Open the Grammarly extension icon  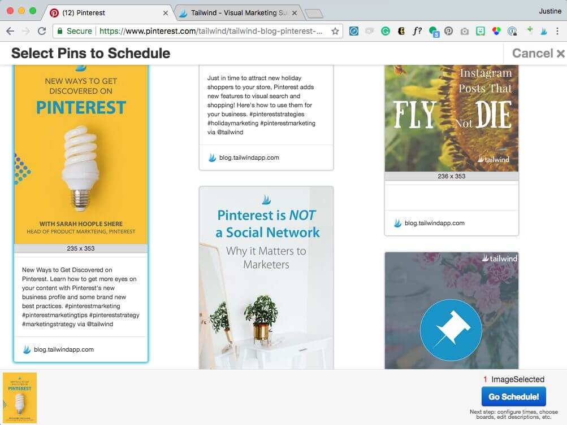click(386, 31)
